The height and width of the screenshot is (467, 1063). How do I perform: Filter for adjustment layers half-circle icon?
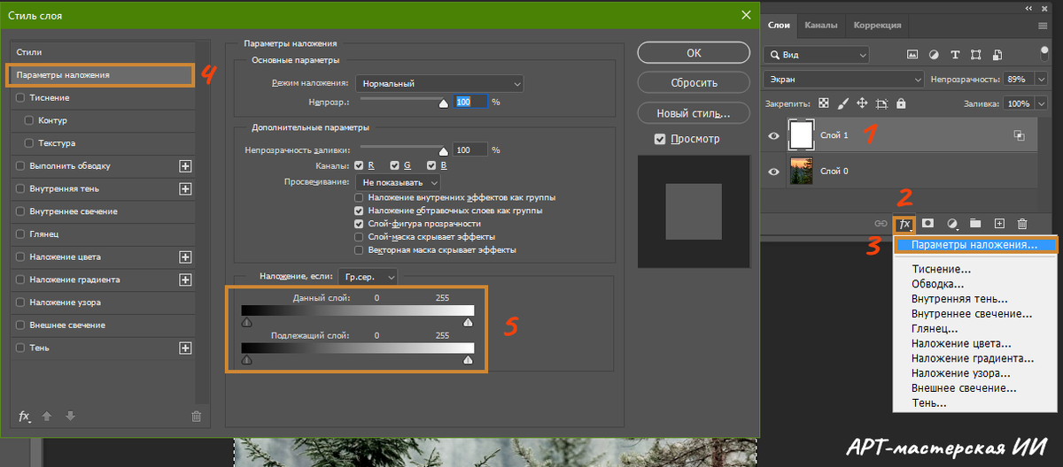tap(933, 55)
